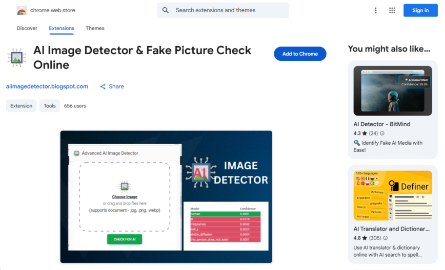Click Add to Chrome button
The height and width of the screenshot is (270, 445).
[x=300, y=54]
